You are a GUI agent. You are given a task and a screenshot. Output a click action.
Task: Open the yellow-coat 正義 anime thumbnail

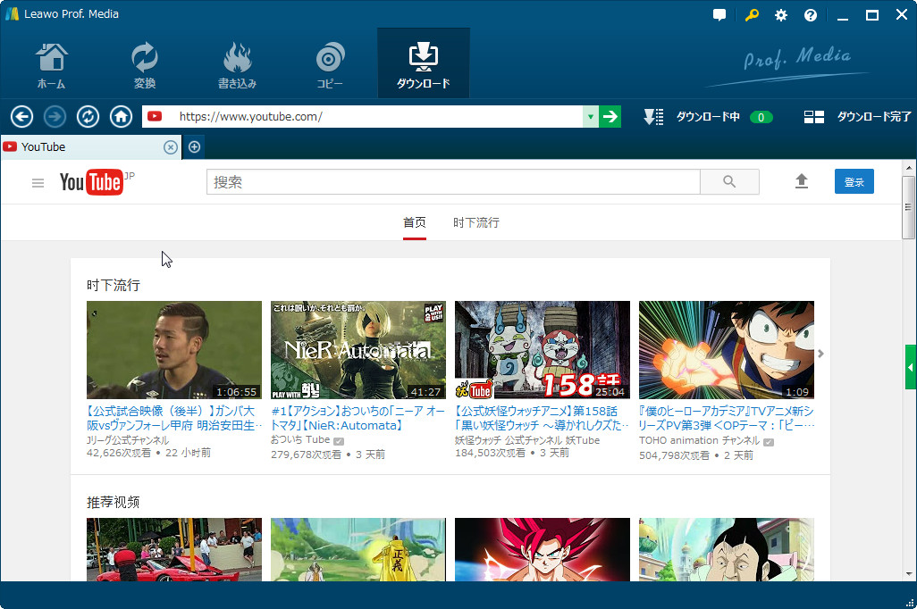[x=358, y=549]
